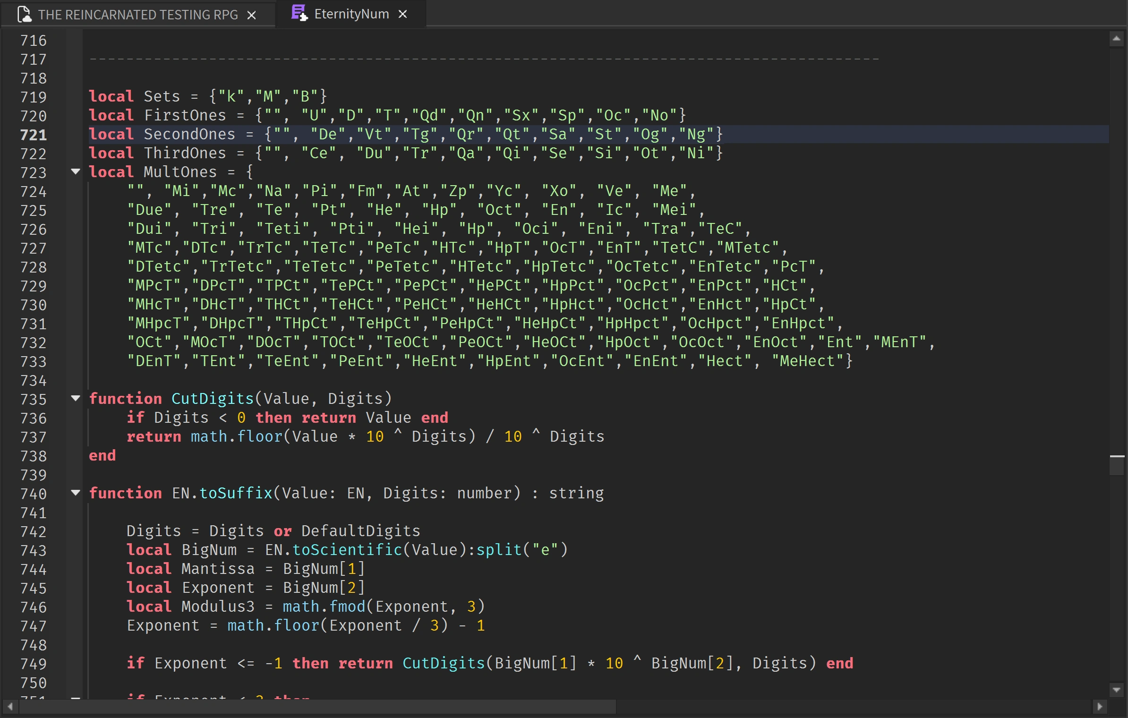
Task: Collapse the MultOnes table fold arrow
Action: click(x=76, y=172)
